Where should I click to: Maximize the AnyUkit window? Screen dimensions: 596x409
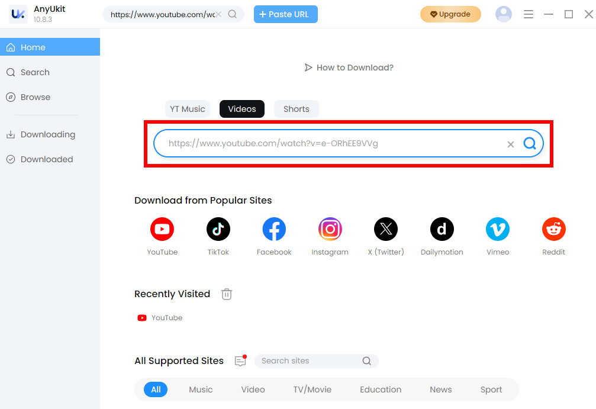569,14
